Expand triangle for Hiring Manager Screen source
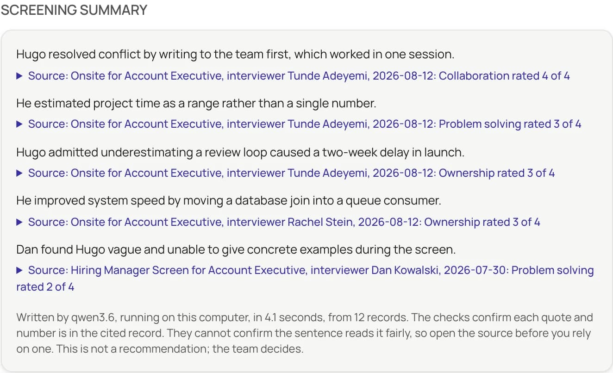 tap(19, 270)
